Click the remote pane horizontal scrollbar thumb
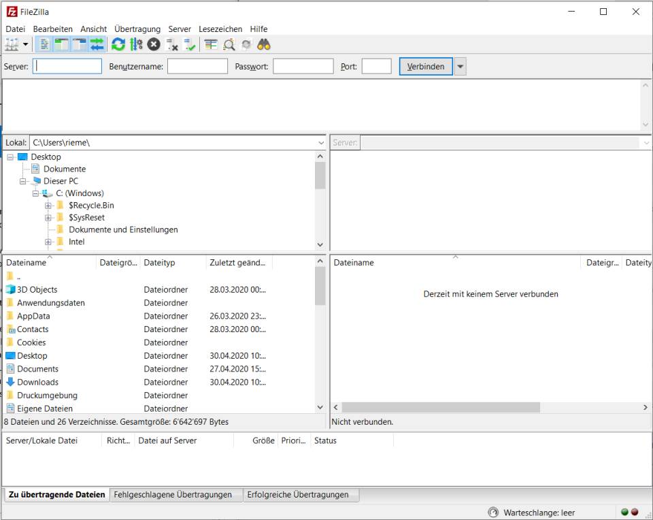The image size is (653, 520). [441, 407]
